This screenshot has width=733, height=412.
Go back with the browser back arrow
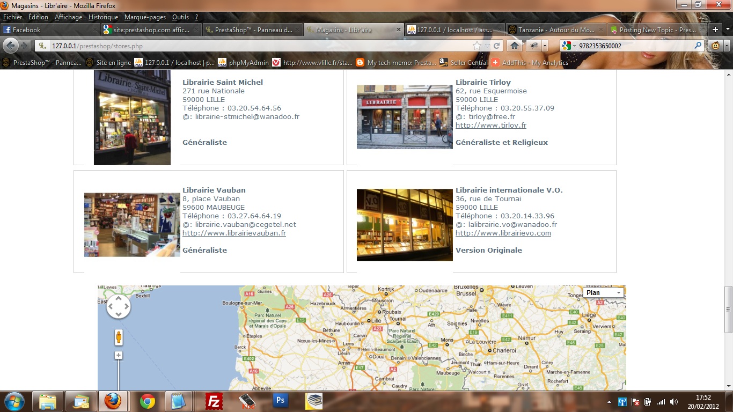11,46
